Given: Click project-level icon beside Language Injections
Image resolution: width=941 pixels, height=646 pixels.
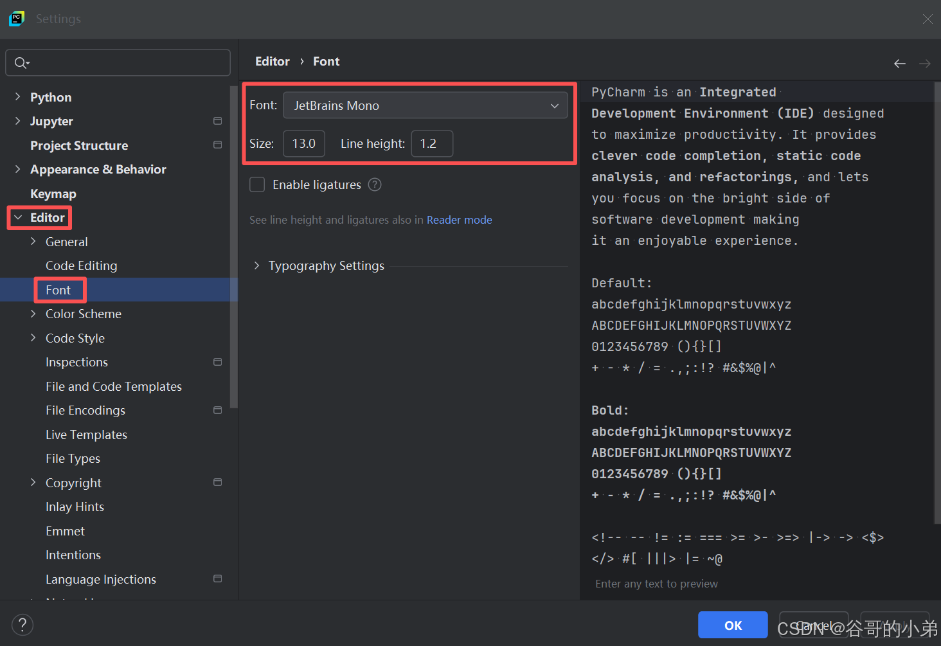Looking at the screenshot, I should point(218,579).
